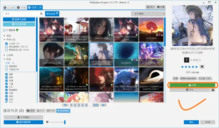The height and width of the screenshot is (128, 219).
Task: Switch to 创意工坊 tab
Action: point(35,8)
